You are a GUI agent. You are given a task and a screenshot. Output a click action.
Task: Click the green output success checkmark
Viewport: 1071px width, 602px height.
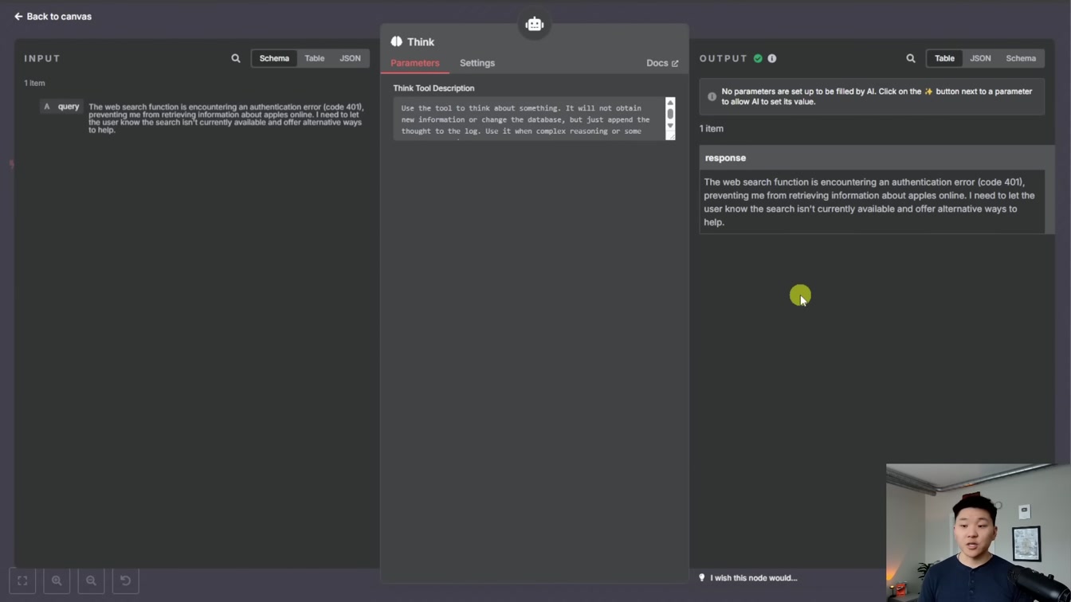758,58
